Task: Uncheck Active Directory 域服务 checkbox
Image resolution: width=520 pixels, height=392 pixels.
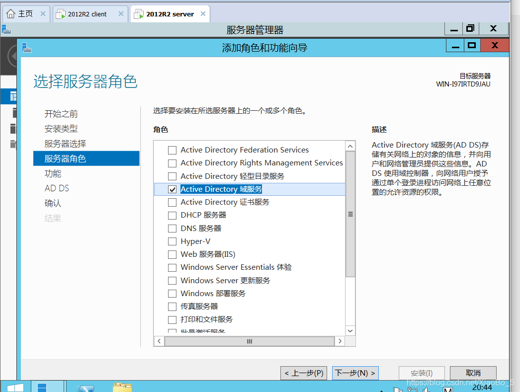Action: (172, 189)
